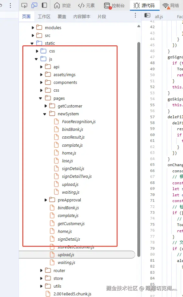The height and width of the screenshot is (297, 183).
Task: Click line number 54 in gutter
Action: (152, 99)
